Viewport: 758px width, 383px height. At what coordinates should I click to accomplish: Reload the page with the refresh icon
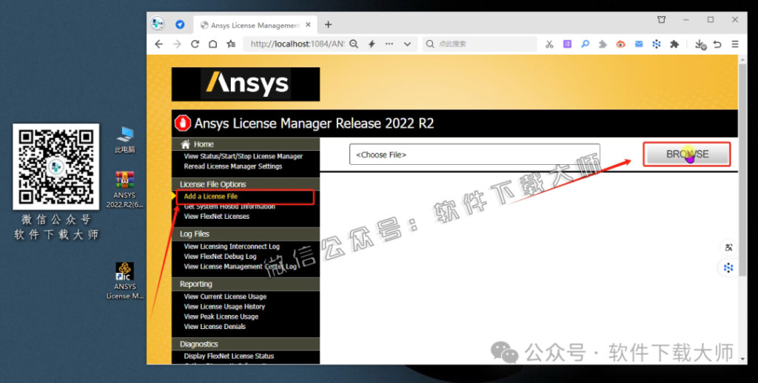tap(195, 44)
